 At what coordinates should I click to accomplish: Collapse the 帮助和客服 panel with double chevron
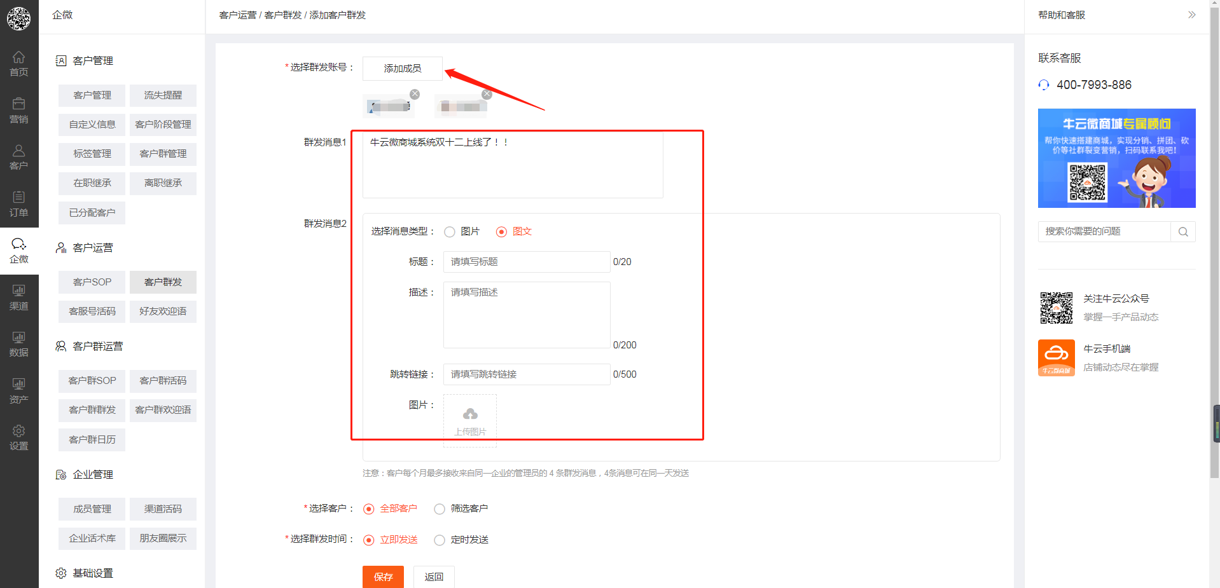click(x=1191, y=15)
